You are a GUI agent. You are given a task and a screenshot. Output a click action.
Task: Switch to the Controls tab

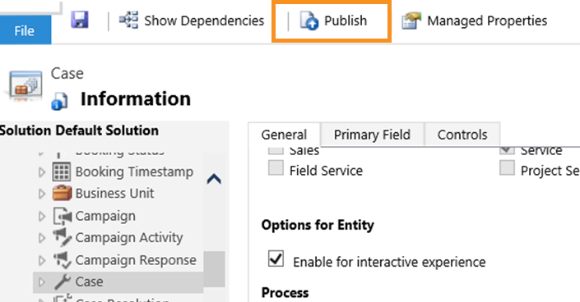[x=462, y=135]
